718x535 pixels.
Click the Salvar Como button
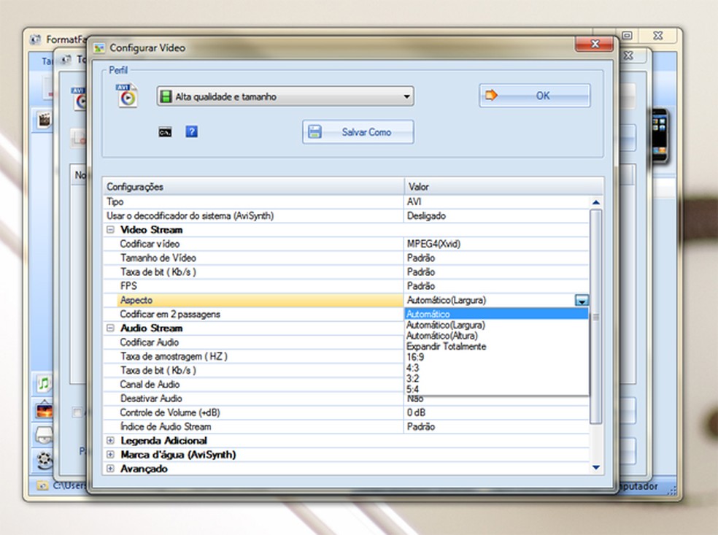[358, 132]
